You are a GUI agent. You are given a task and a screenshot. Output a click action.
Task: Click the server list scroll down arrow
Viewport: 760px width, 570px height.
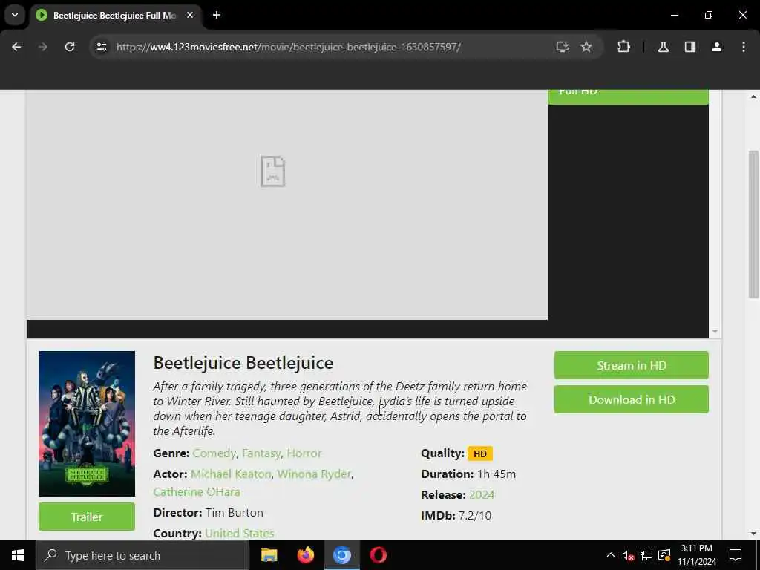(x=715, y=332)
